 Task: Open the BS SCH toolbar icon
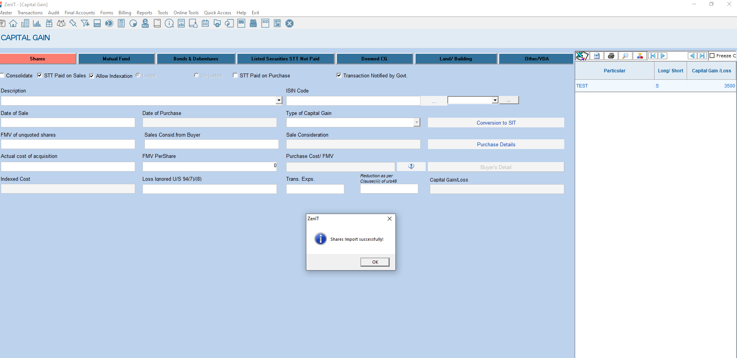pyautogui.click(x=253, y=24)
